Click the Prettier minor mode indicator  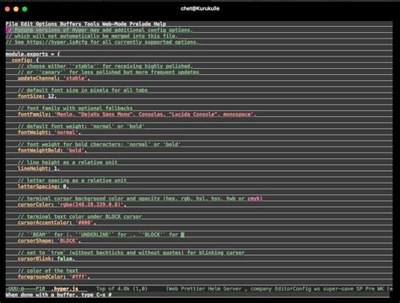[192, 289]
